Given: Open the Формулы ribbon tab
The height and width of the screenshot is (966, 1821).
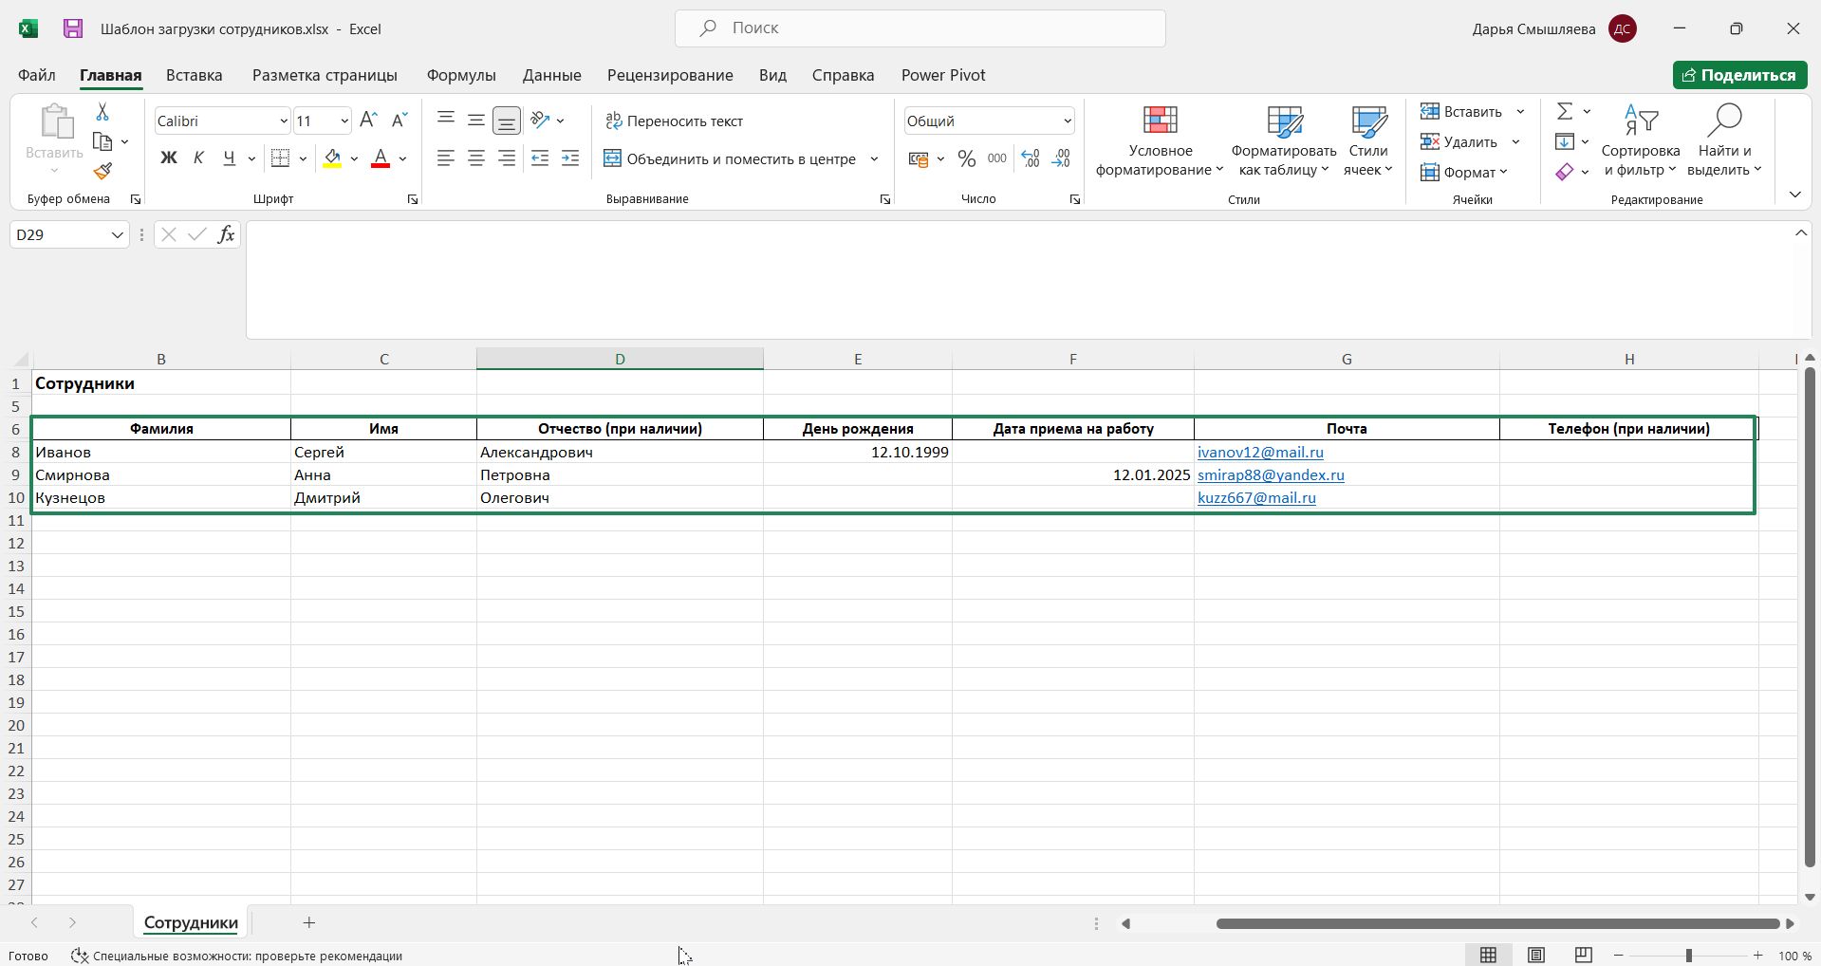Looking at the screenshot, I should click(x=460, y=75).
